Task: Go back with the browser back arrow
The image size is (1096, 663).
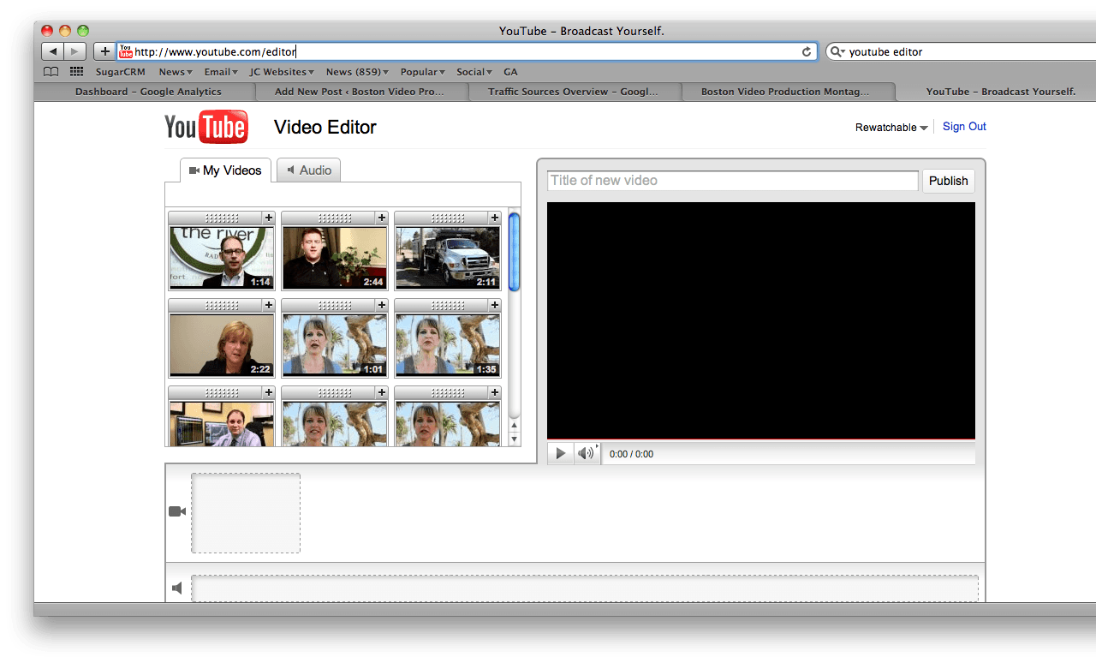Action: pos(52,51)
